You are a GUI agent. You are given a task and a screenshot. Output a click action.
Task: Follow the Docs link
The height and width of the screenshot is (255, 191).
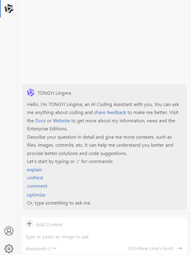click(x=40, y=121)
